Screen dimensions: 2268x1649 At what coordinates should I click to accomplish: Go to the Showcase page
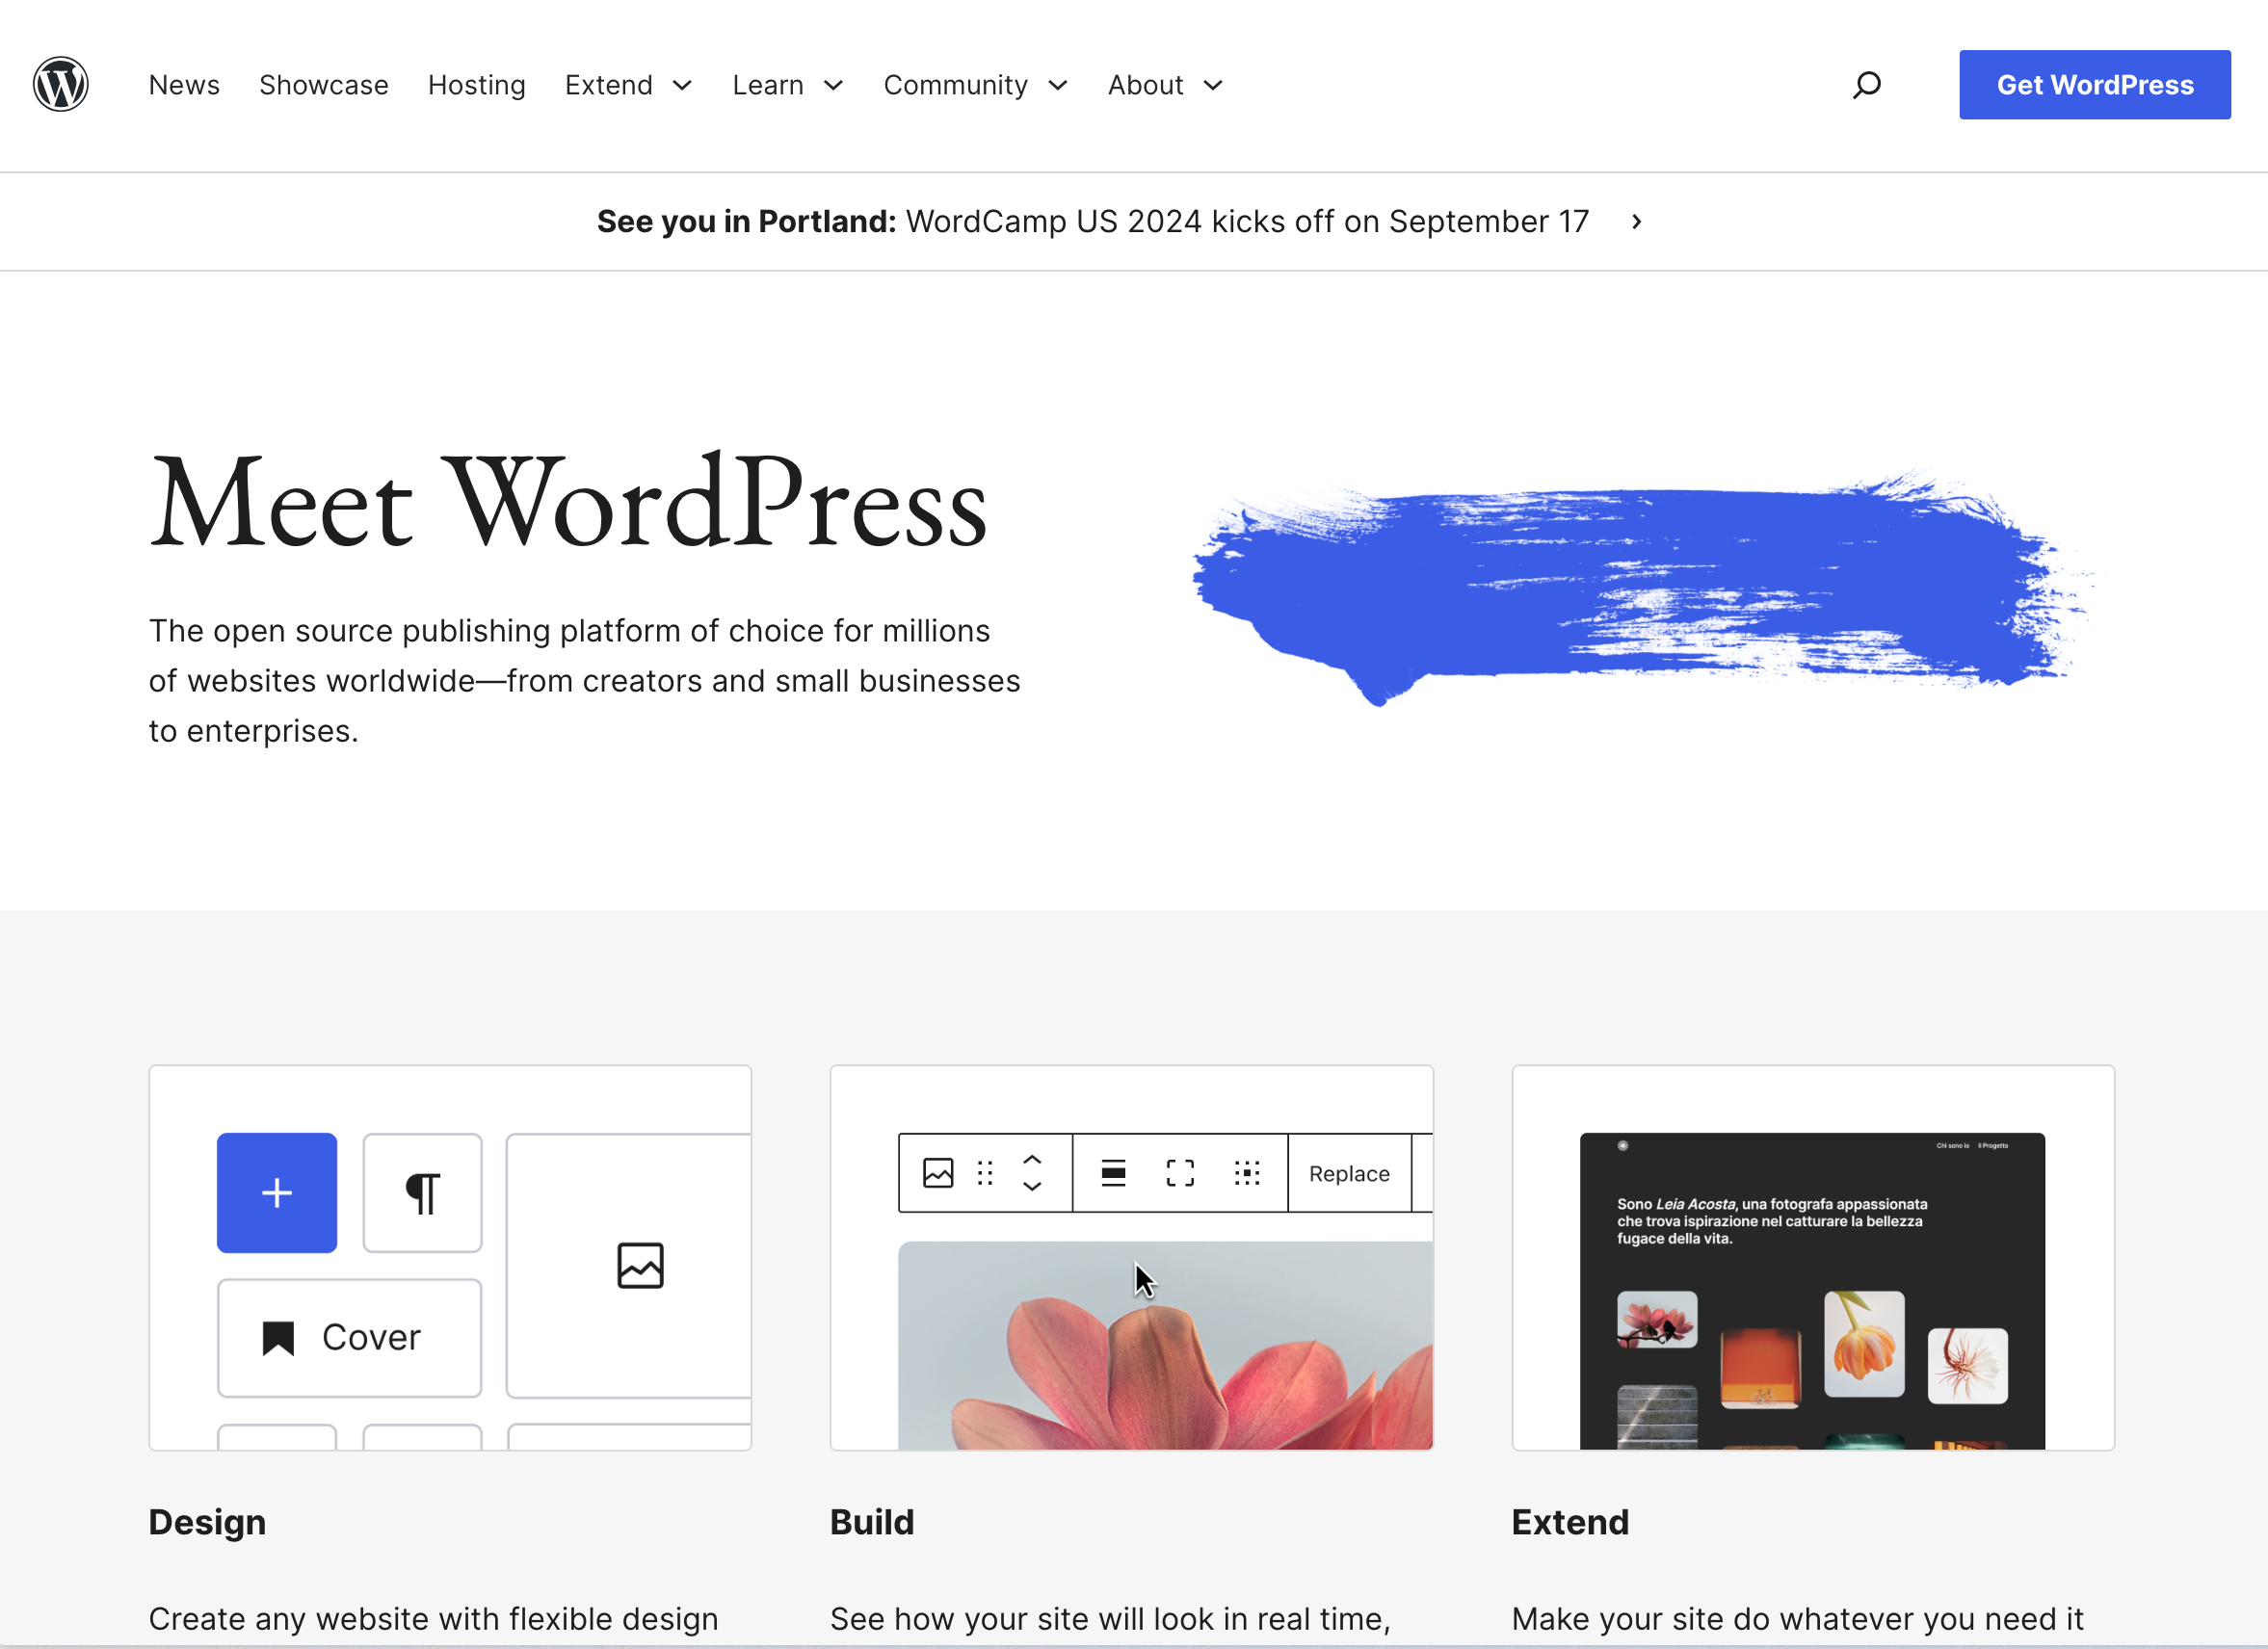point(323,85)
